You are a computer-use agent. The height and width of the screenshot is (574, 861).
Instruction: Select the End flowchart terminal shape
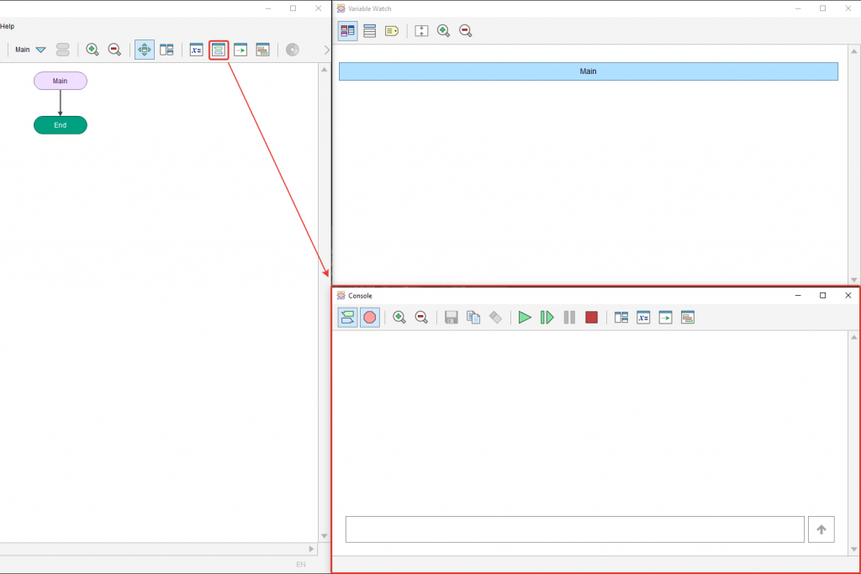click(x=61, y=125)
